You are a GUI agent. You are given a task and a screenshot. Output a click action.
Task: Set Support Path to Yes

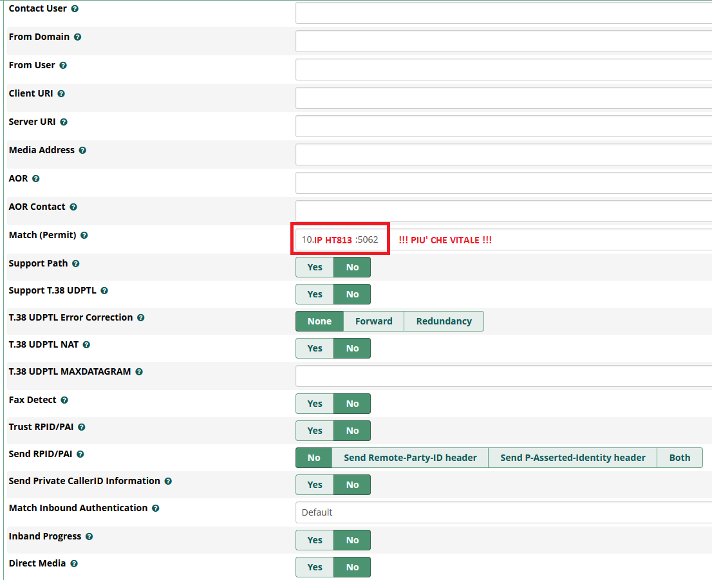tap(315, 267)
